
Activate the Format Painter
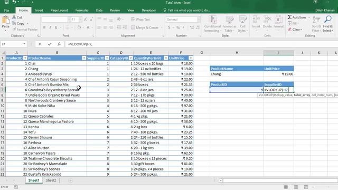(x=25, y=30)
